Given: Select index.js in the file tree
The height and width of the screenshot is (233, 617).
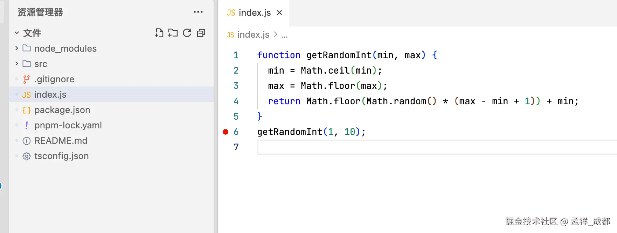Looking at the screenshot, I should click(50, 95).
